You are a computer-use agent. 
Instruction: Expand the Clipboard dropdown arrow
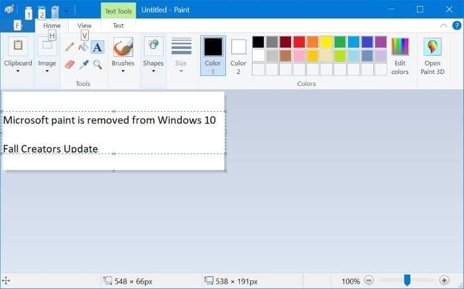coord(18,71)
